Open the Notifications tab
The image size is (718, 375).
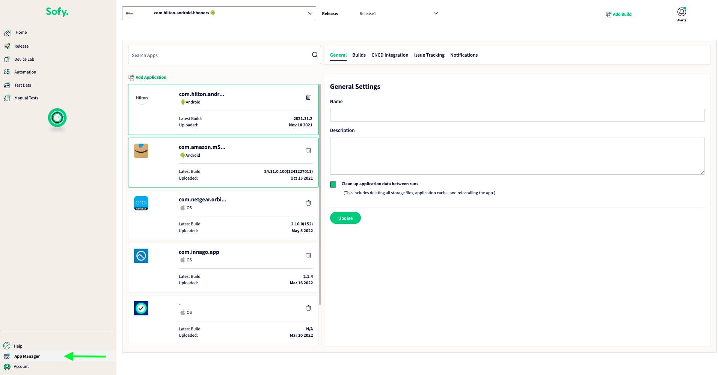(x=464, y=55)
